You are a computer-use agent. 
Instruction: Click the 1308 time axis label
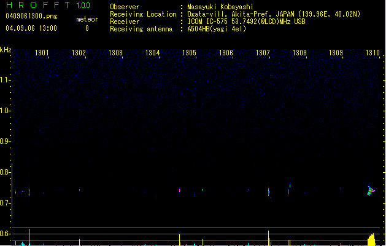[x=299, y=52]
